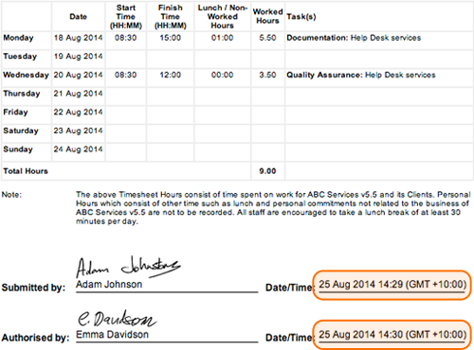Select the Thursday row label
This screenshot has height=350, width=474.
click(x=22, y=94)
